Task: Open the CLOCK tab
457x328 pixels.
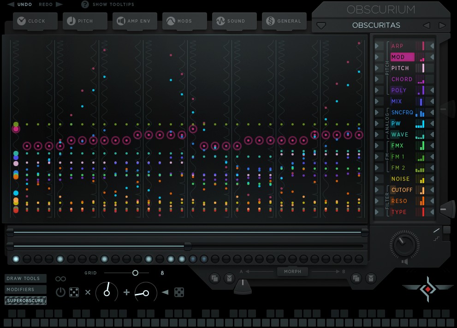Action: click(35, 21)
